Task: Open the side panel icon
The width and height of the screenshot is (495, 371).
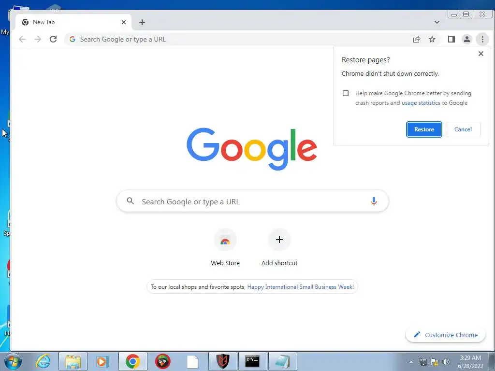Action: pos(451,39)
